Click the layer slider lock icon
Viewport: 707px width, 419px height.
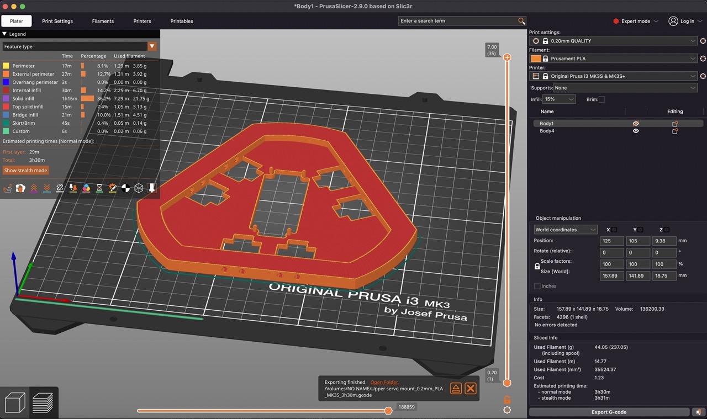[507, 399]
